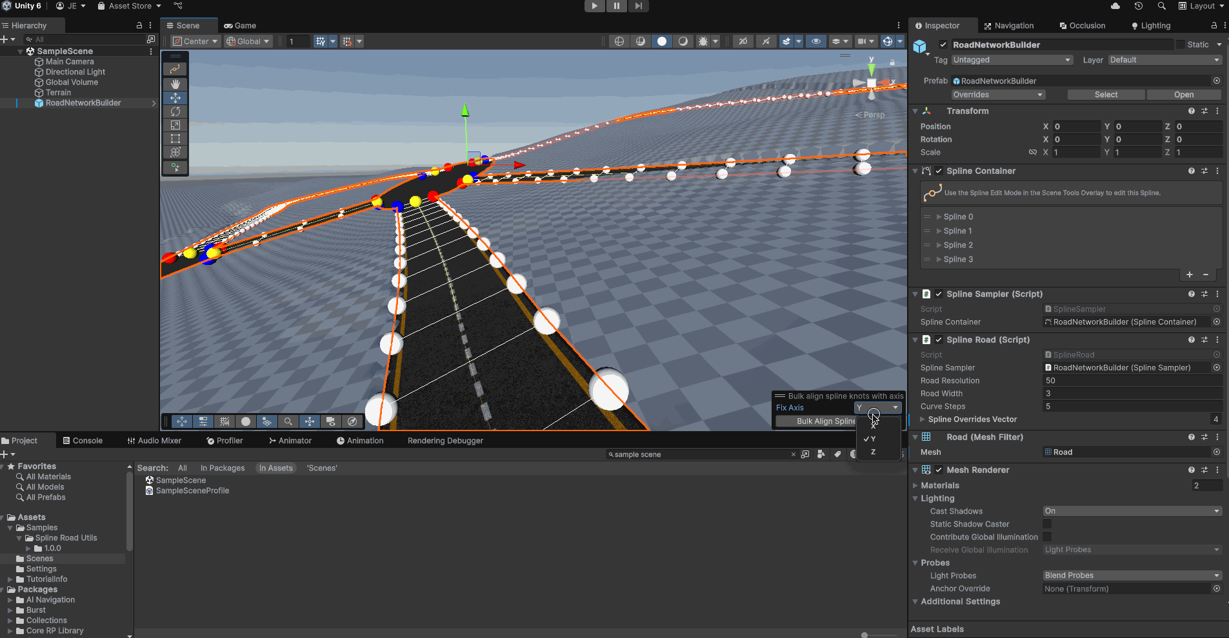Viewport: 1229px width, 638px height.
Task: Disable the Spline Road (Script) component
Action: 939,340
